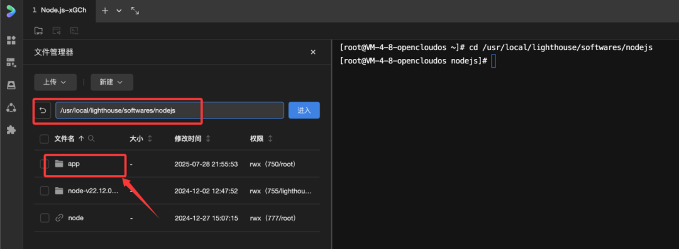Search file names with magnifier icon
679x249 pixels.
point(91,139)
